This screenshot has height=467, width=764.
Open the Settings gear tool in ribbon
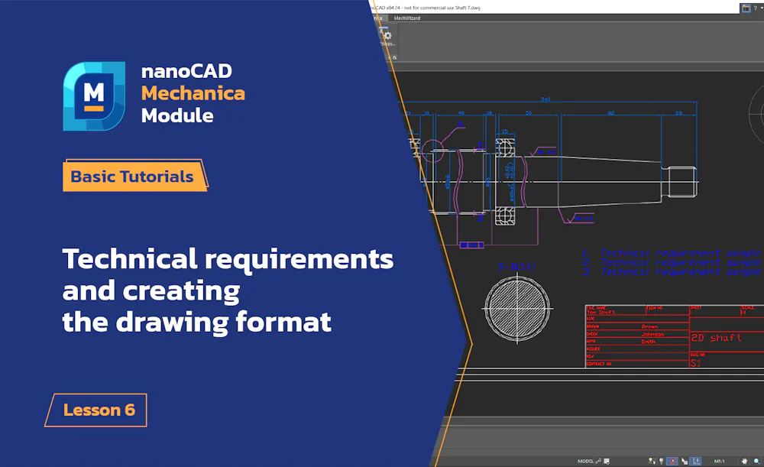coord(387,36)
